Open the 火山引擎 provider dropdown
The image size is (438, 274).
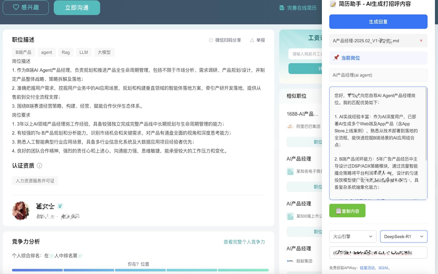point(352,236)
